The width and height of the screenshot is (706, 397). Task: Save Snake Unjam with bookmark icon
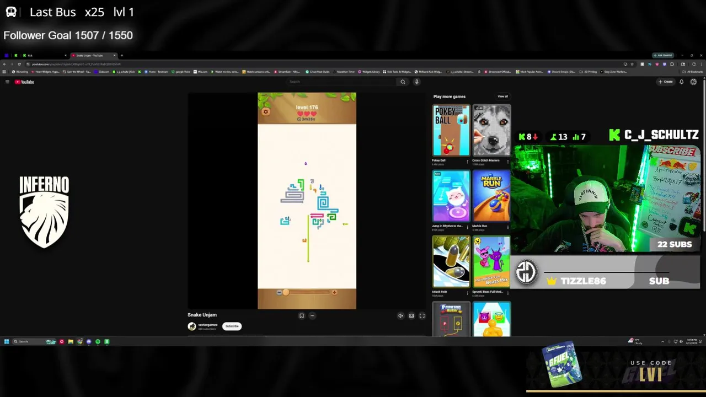pos(302,316)
